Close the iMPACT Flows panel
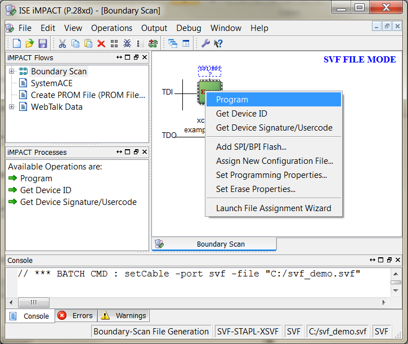This screenshot has width=408, height=344. click(x=145, y=57)
